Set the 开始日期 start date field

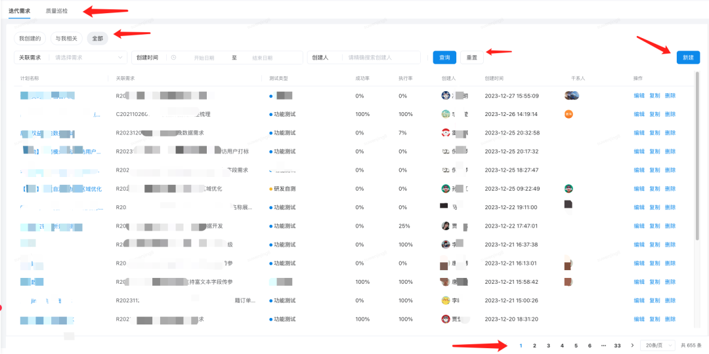coord(204,58)
